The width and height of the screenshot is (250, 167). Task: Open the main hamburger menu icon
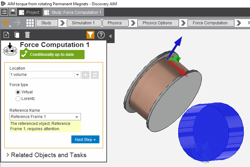(4, 12)
